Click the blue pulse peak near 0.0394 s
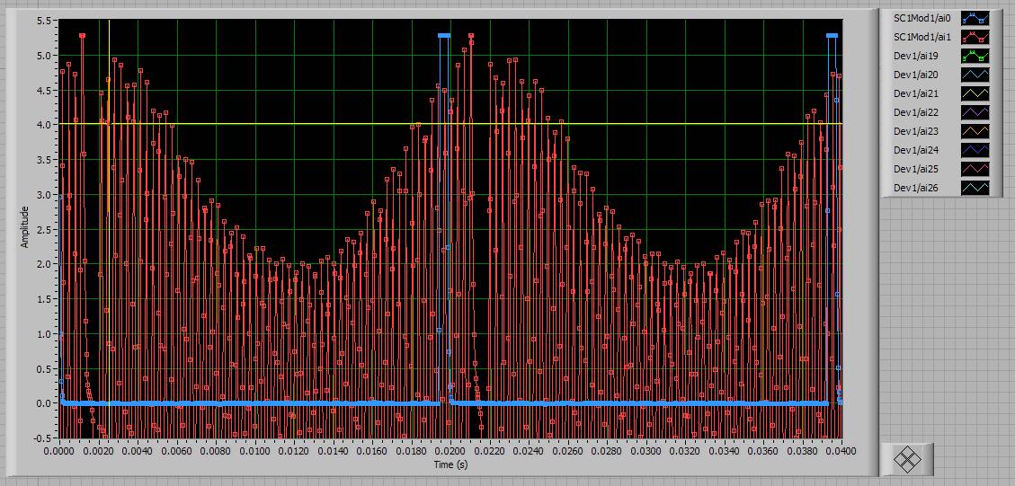The image size is (1015, 486). (832, 36)
